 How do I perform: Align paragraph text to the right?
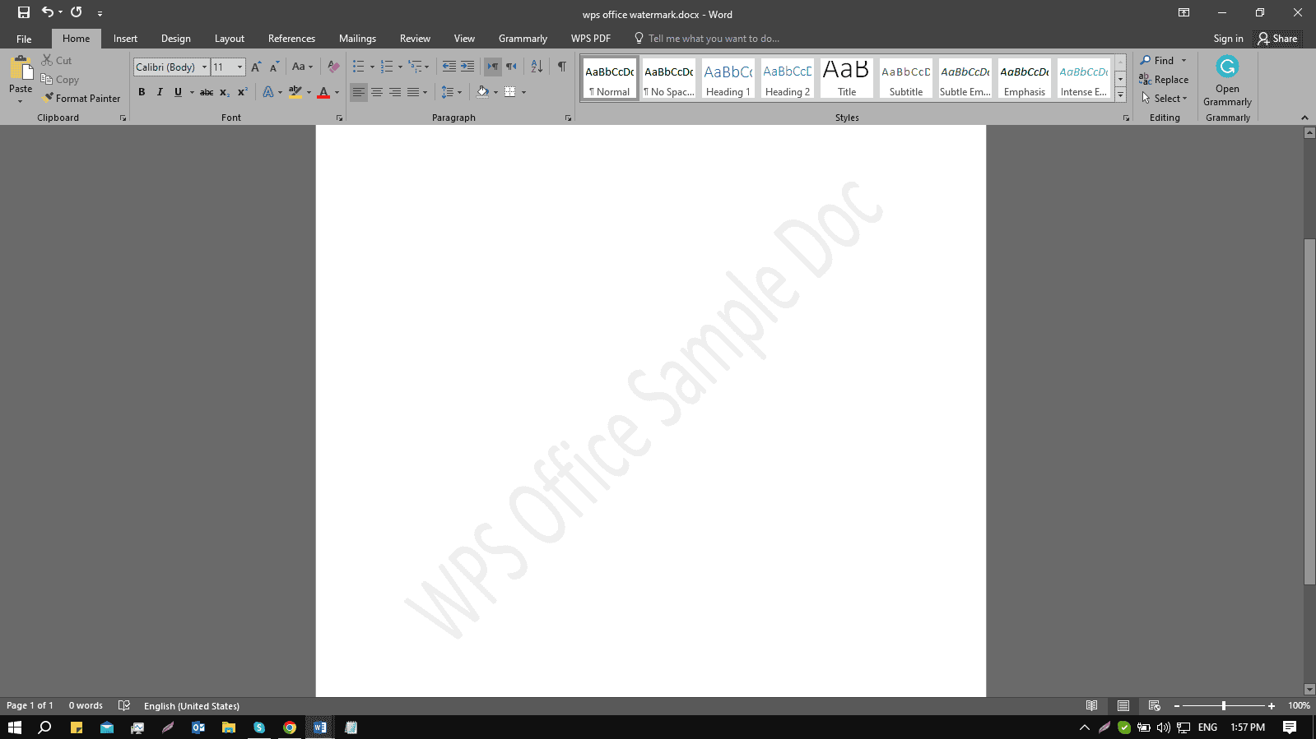click(395, 92)
